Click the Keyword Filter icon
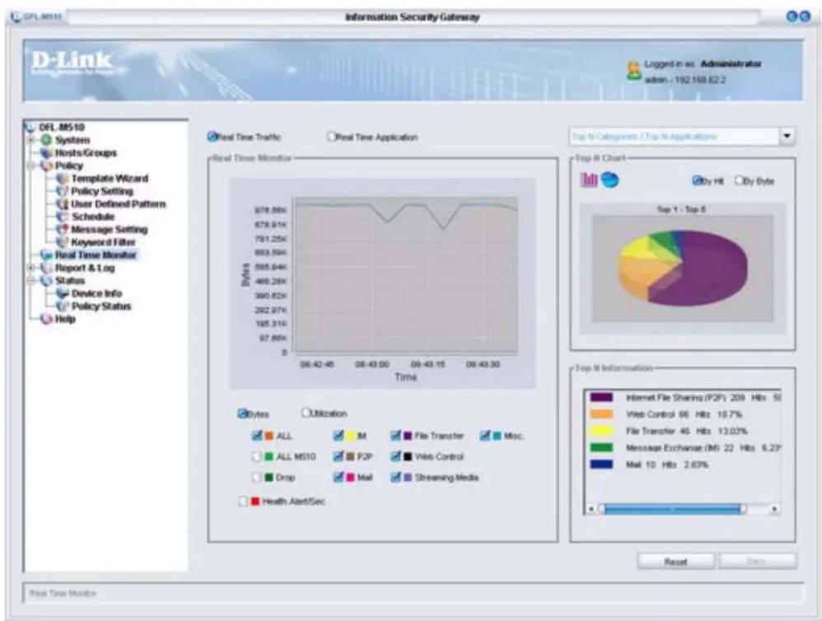822x621 pixels. coord(63,242)
